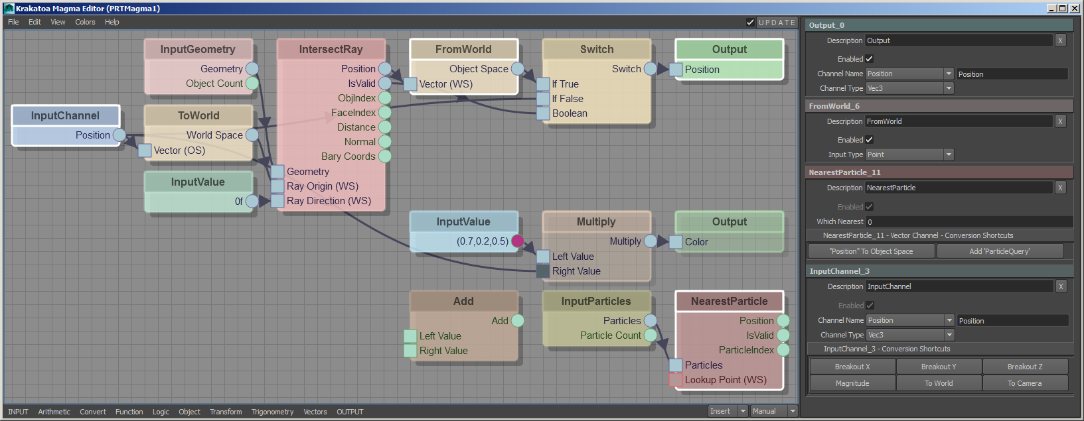Toggle the UPDATE checkbox
This screenshot has height=421, width=1084.
(x=750, y=22)
